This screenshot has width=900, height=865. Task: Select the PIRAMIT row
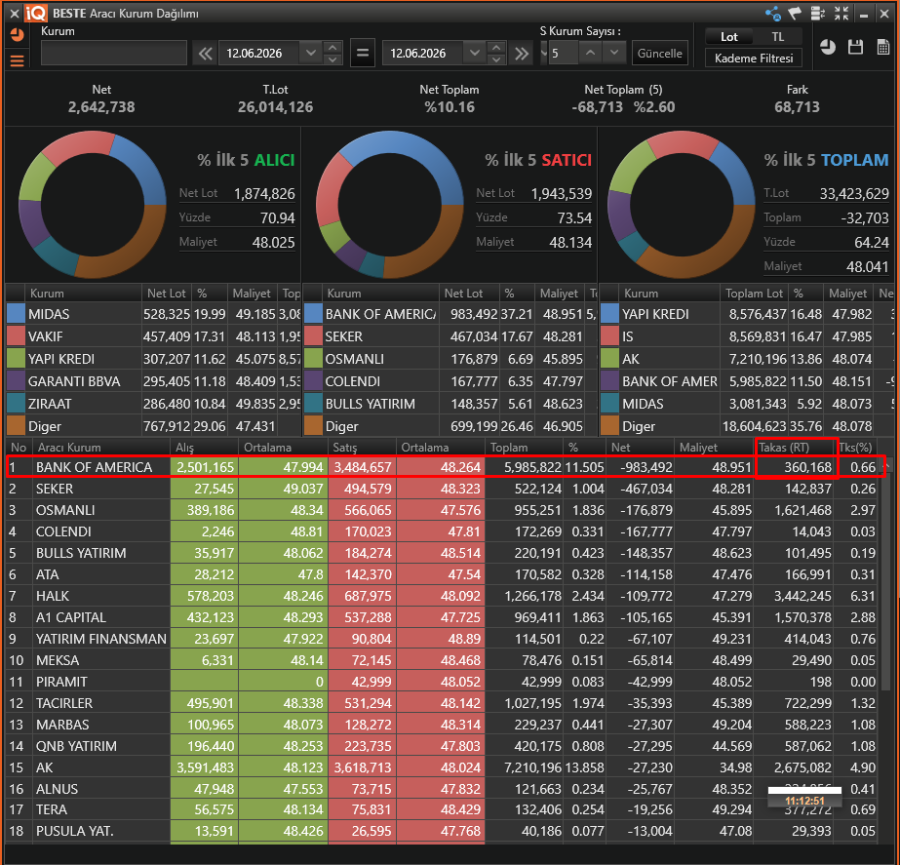(442, 682)
